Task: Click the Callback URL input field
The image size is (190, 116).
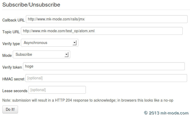Action: click(106, 19)
